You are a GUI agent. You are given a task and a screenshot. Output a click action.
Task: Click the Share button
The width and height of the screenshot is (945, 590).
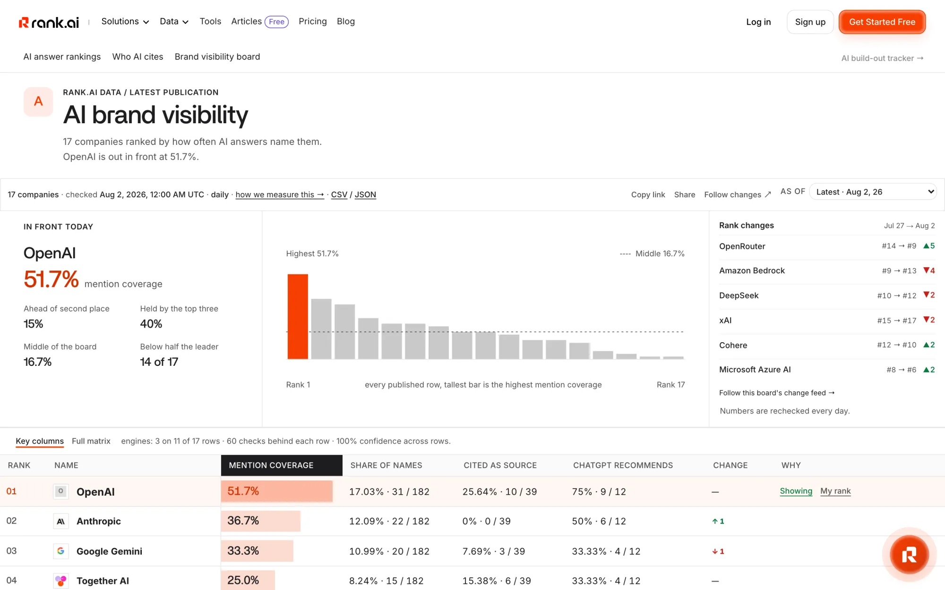[685, 194]
